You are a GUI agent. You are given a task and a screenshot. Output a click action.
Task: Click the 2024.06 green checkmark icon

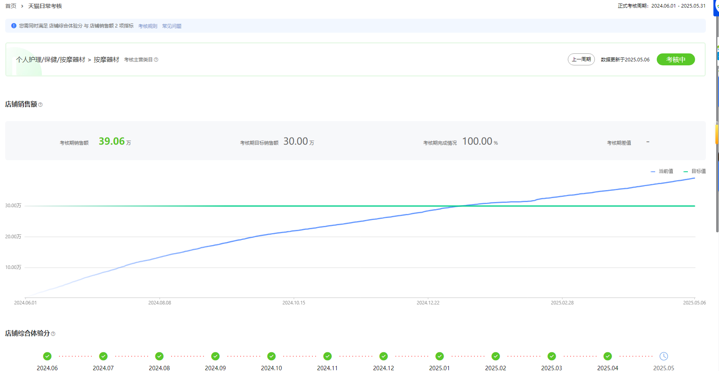pyautogui.click(x=47, y=356)
